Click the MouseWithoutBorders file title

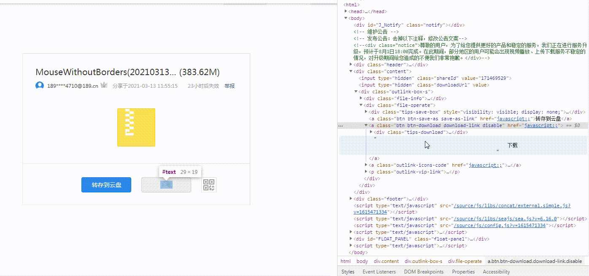click(127, 72)
